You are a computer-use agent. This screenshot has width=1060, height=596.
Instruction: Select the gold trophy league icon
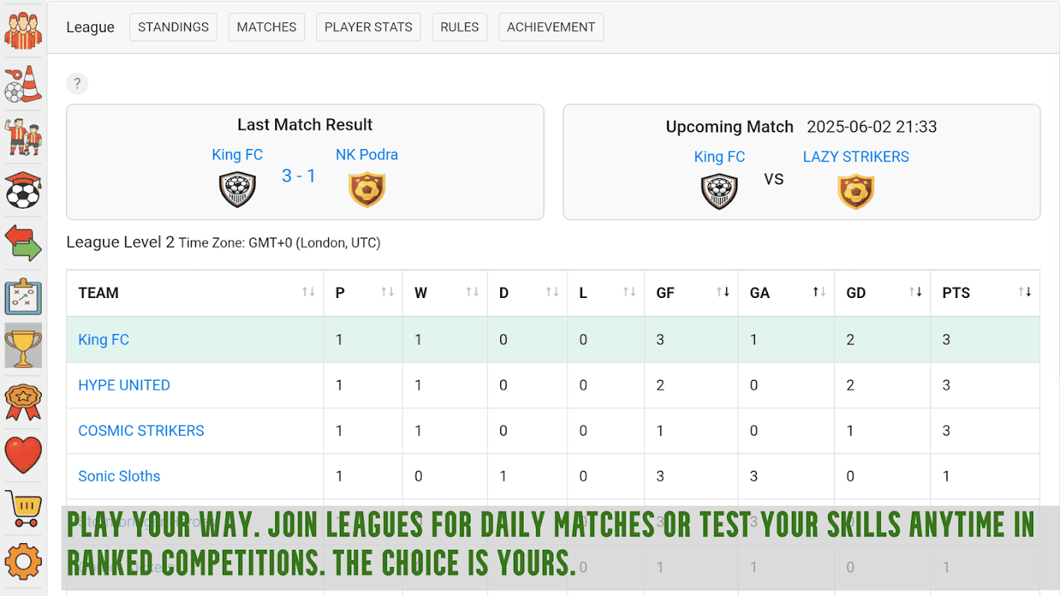click(23, 346)
